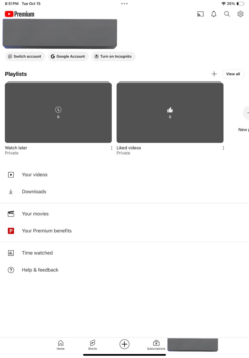This screenshot has height=358, width=249.
Task: Tap the Watch later title text
Action: tap(16, 148)
